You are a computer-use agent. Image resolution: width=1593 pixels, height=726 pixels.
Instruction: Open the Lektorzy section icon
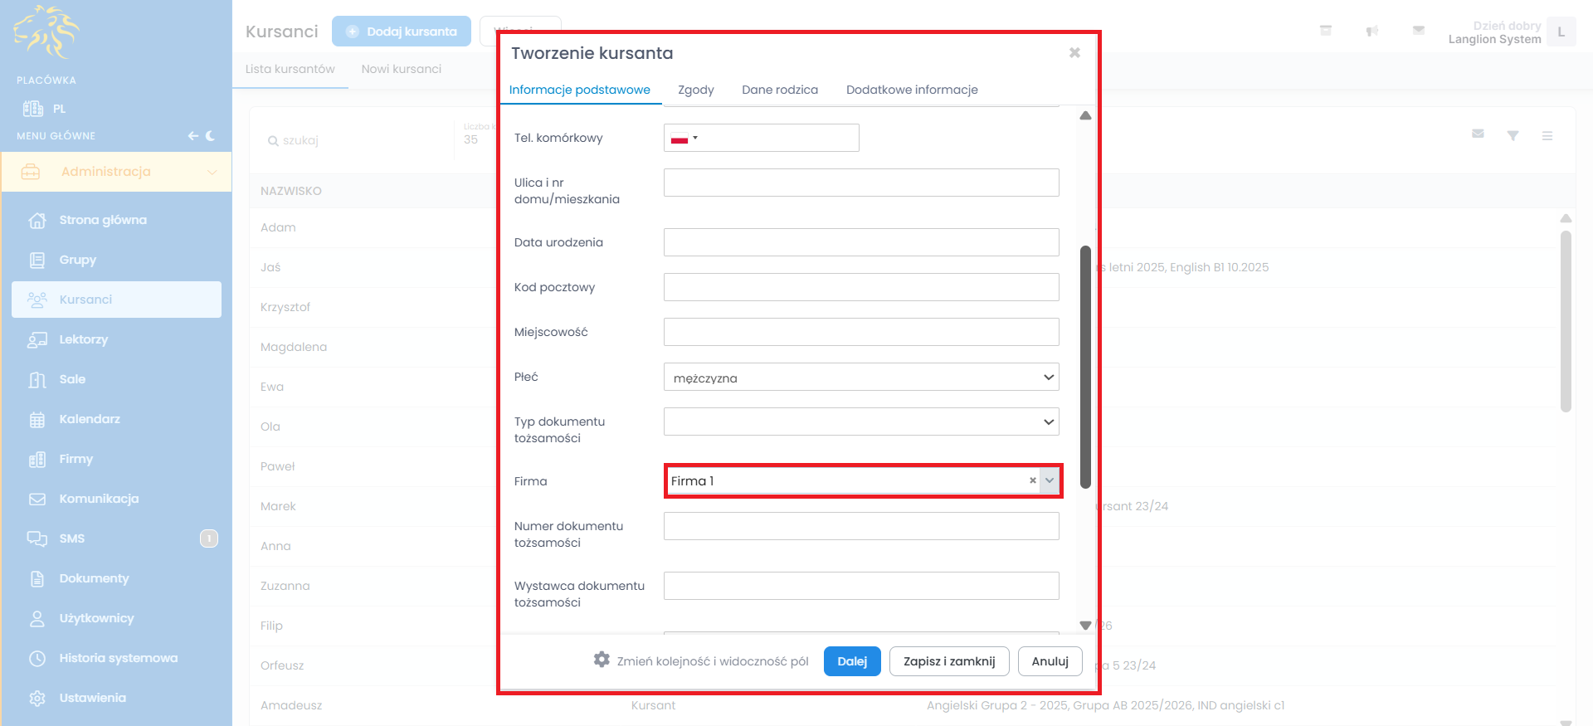pyautogui.click(x=37, y=339)
